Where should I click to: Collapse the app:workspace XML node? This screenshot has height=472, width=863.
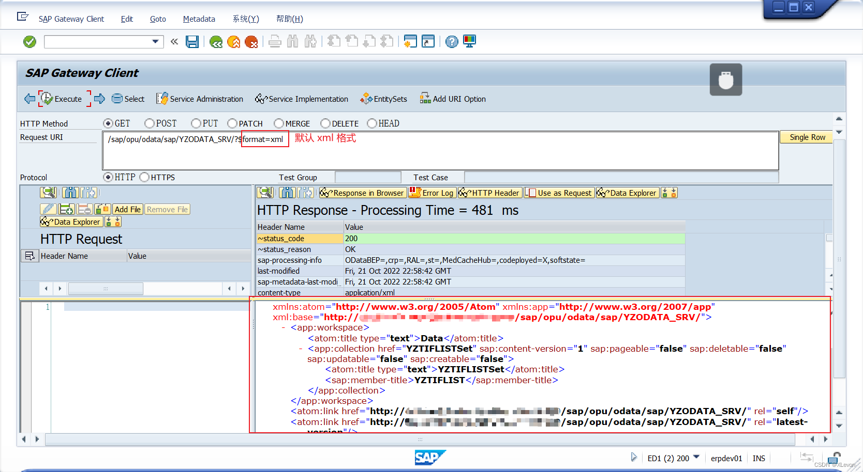point(284,328)
